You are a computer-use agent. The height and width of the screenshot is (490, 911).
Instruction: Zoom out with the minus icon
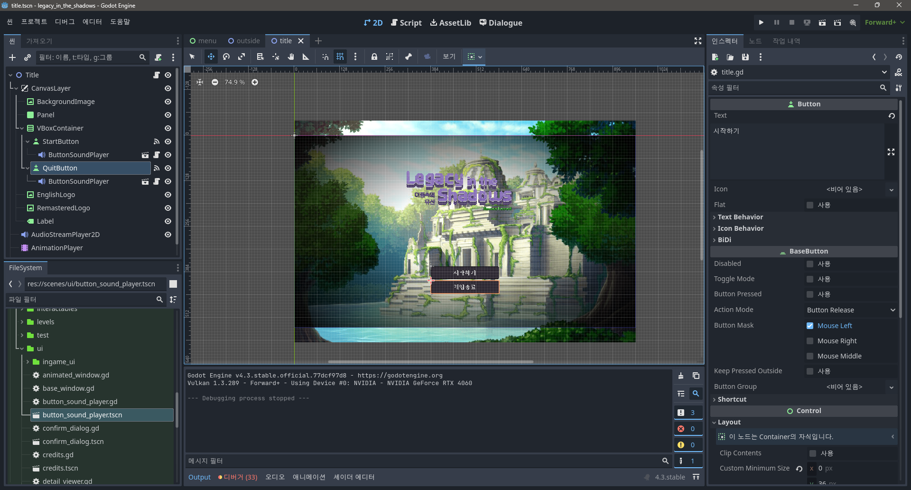(215, 82)
